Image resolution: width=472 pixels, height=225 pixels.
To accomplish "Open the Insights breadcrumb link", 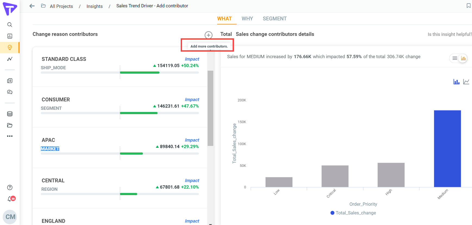I will (95, 6).
